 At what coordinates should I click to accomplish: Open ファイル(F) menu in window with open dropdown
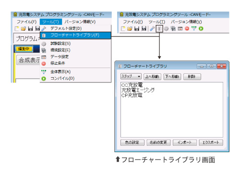27,22
